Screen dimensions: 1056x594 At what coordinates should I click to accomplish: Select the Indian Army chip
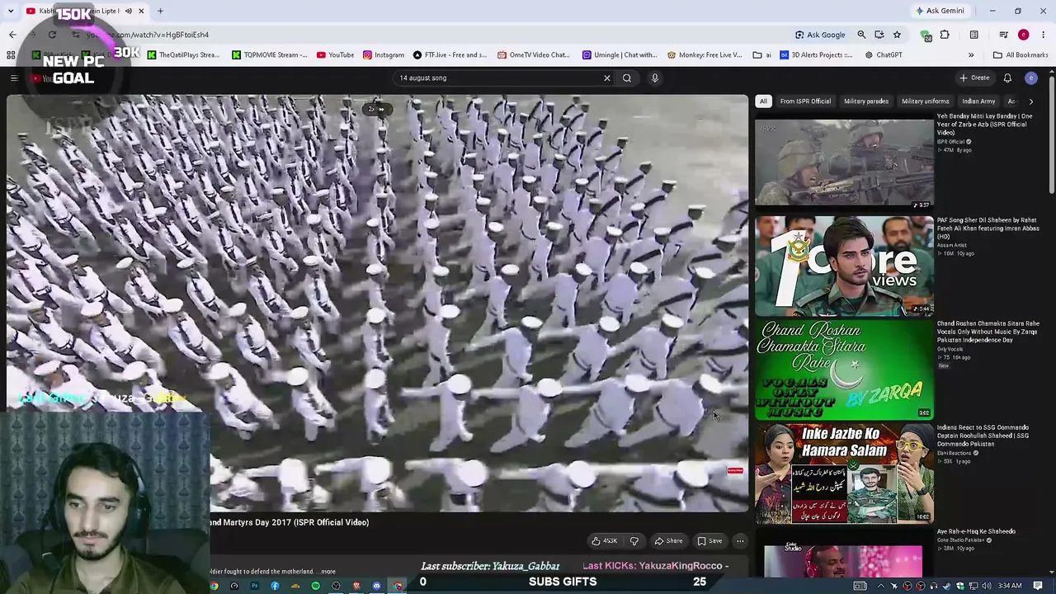(978, 101)
